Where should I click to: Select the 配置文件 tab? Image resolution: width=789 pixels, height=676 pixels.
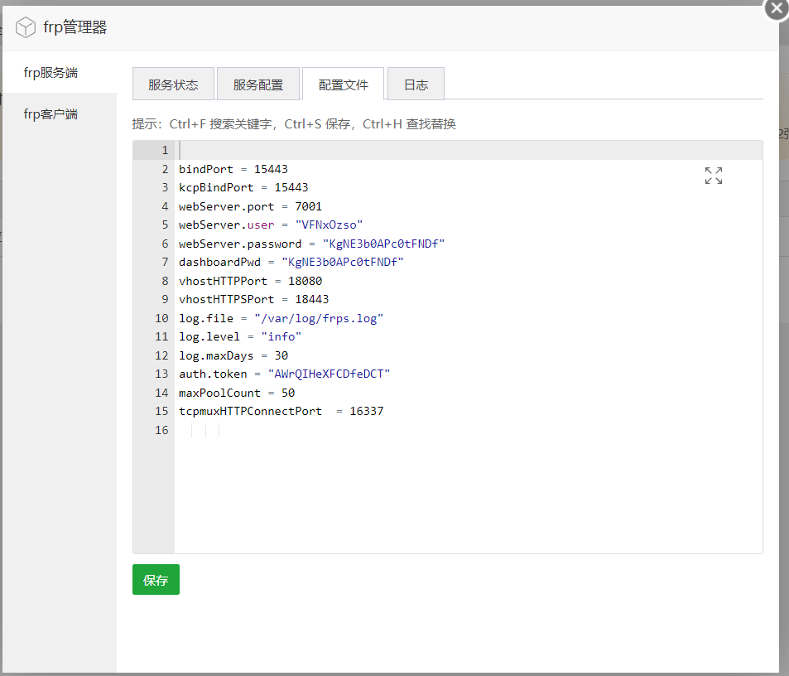point(343,84)
